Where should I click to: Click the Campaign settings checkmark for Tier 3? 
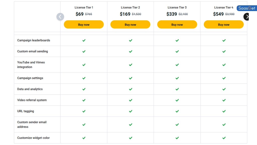click(177, 78)
